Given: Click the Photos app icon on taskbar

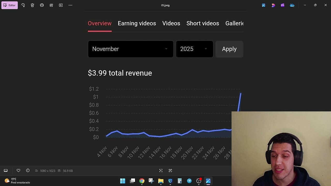Looking at the screenshot, I should [208, 181].
